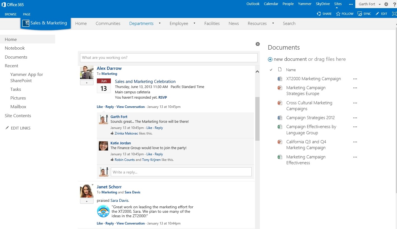Click the XT2000 Marketing Campaign Word icon

[x=279, y=79]
